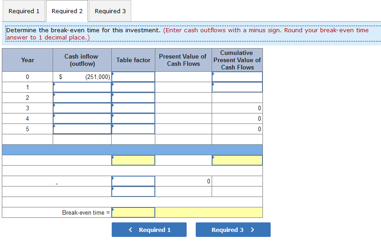
Task: Select yellow cumulative cell below blue bar
Action: (x=237, y=160)
